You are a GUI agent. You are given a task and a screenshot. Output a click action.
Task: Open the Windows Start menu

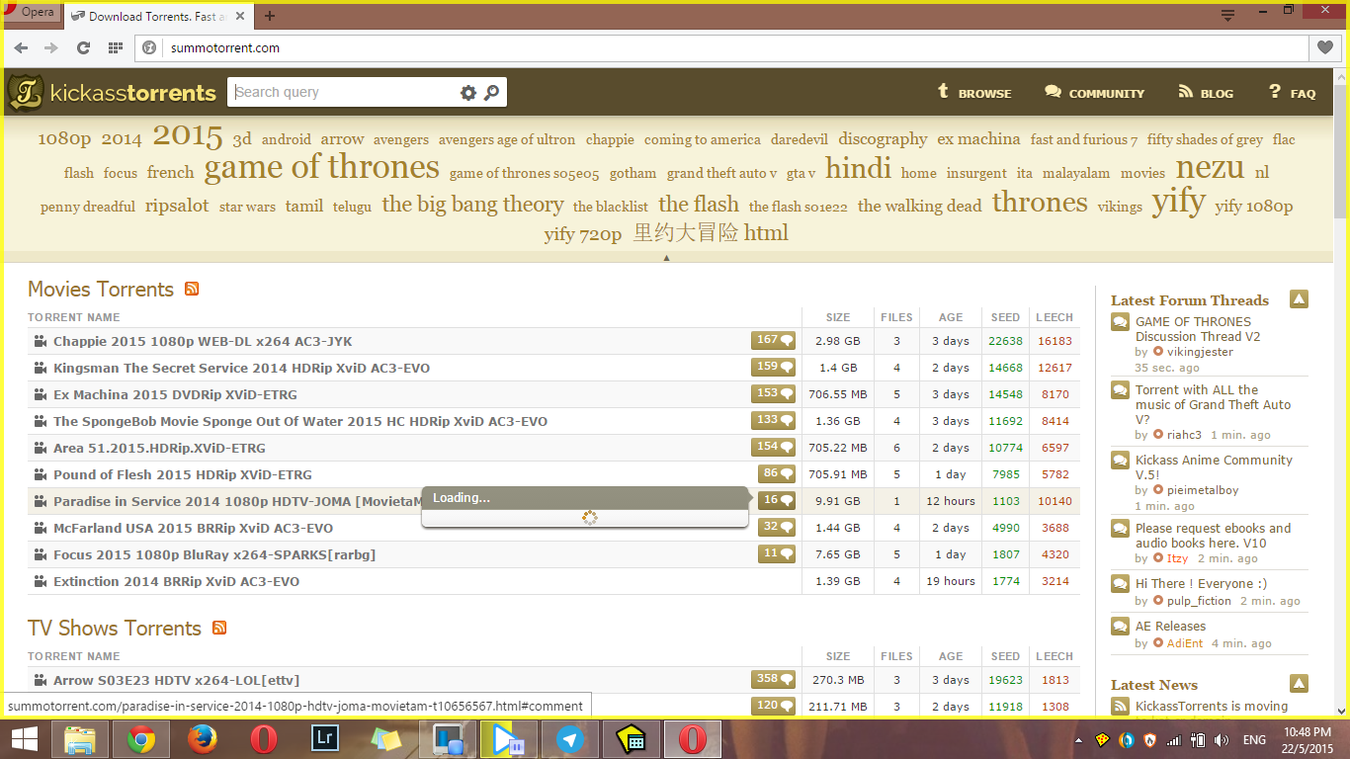25,739
